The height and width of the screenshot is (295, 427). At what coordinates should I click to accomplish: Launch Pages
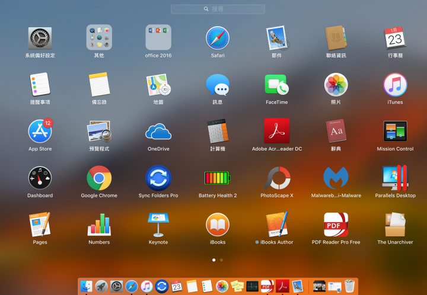(40, 225)
